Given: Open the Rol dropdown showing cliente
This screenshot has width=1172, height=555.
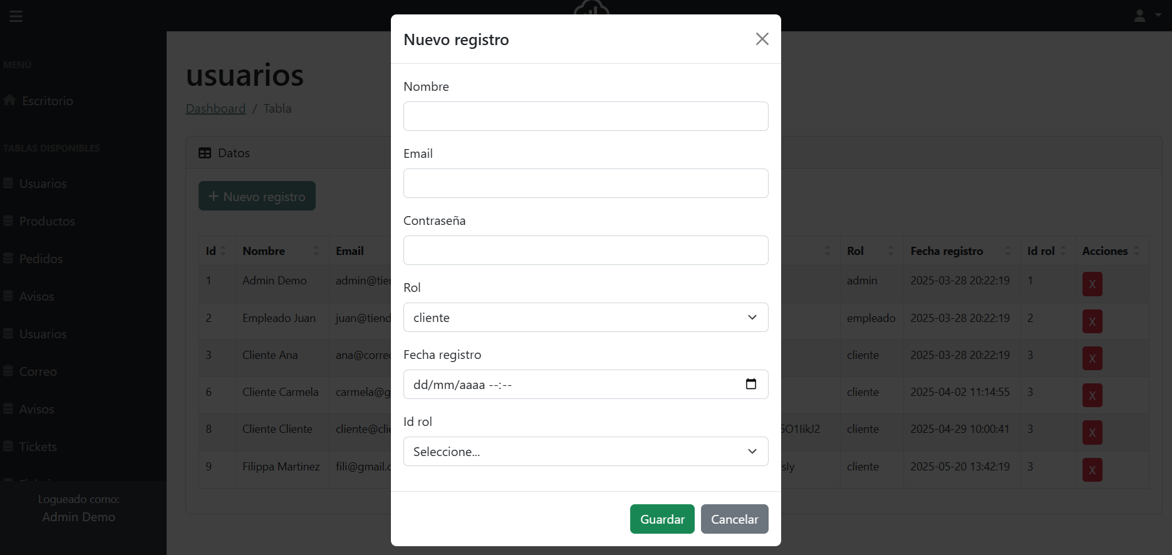Looking at the screenshot, I should tap(585, 318).
